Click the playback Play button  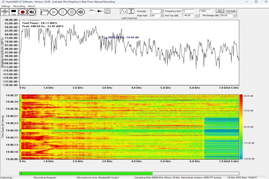pos(53,12)
